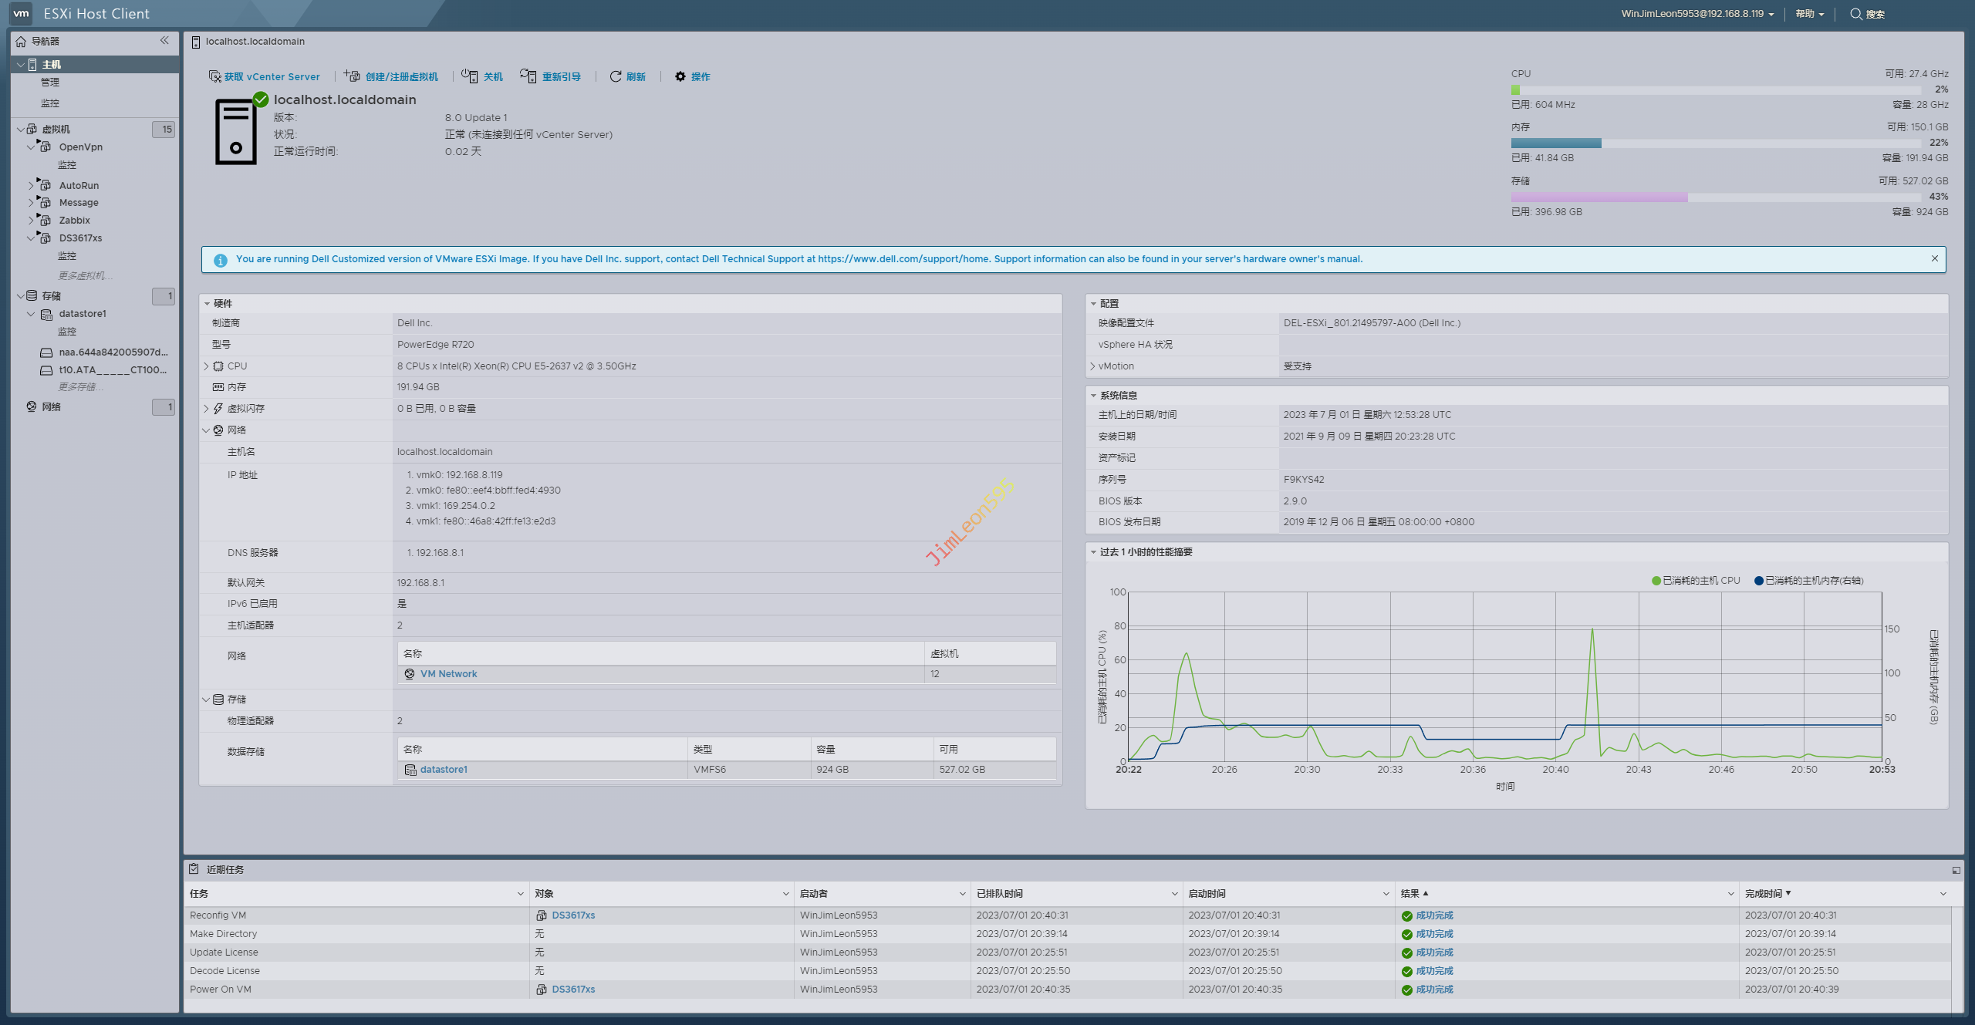Viewport: 1975px width, 1025px height.
Task: Expand the AutoRun virtual machine node
Action: click(32, 185)
